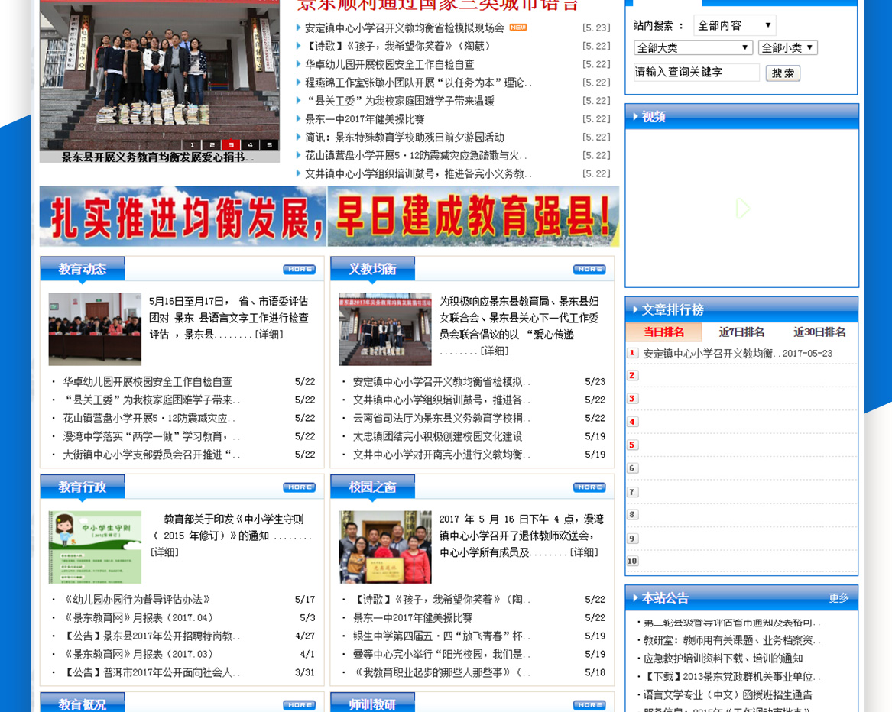892x712 pixels.
Task: Click MORE icon in 校园之窗 section
Action: (x=589, y=487)
